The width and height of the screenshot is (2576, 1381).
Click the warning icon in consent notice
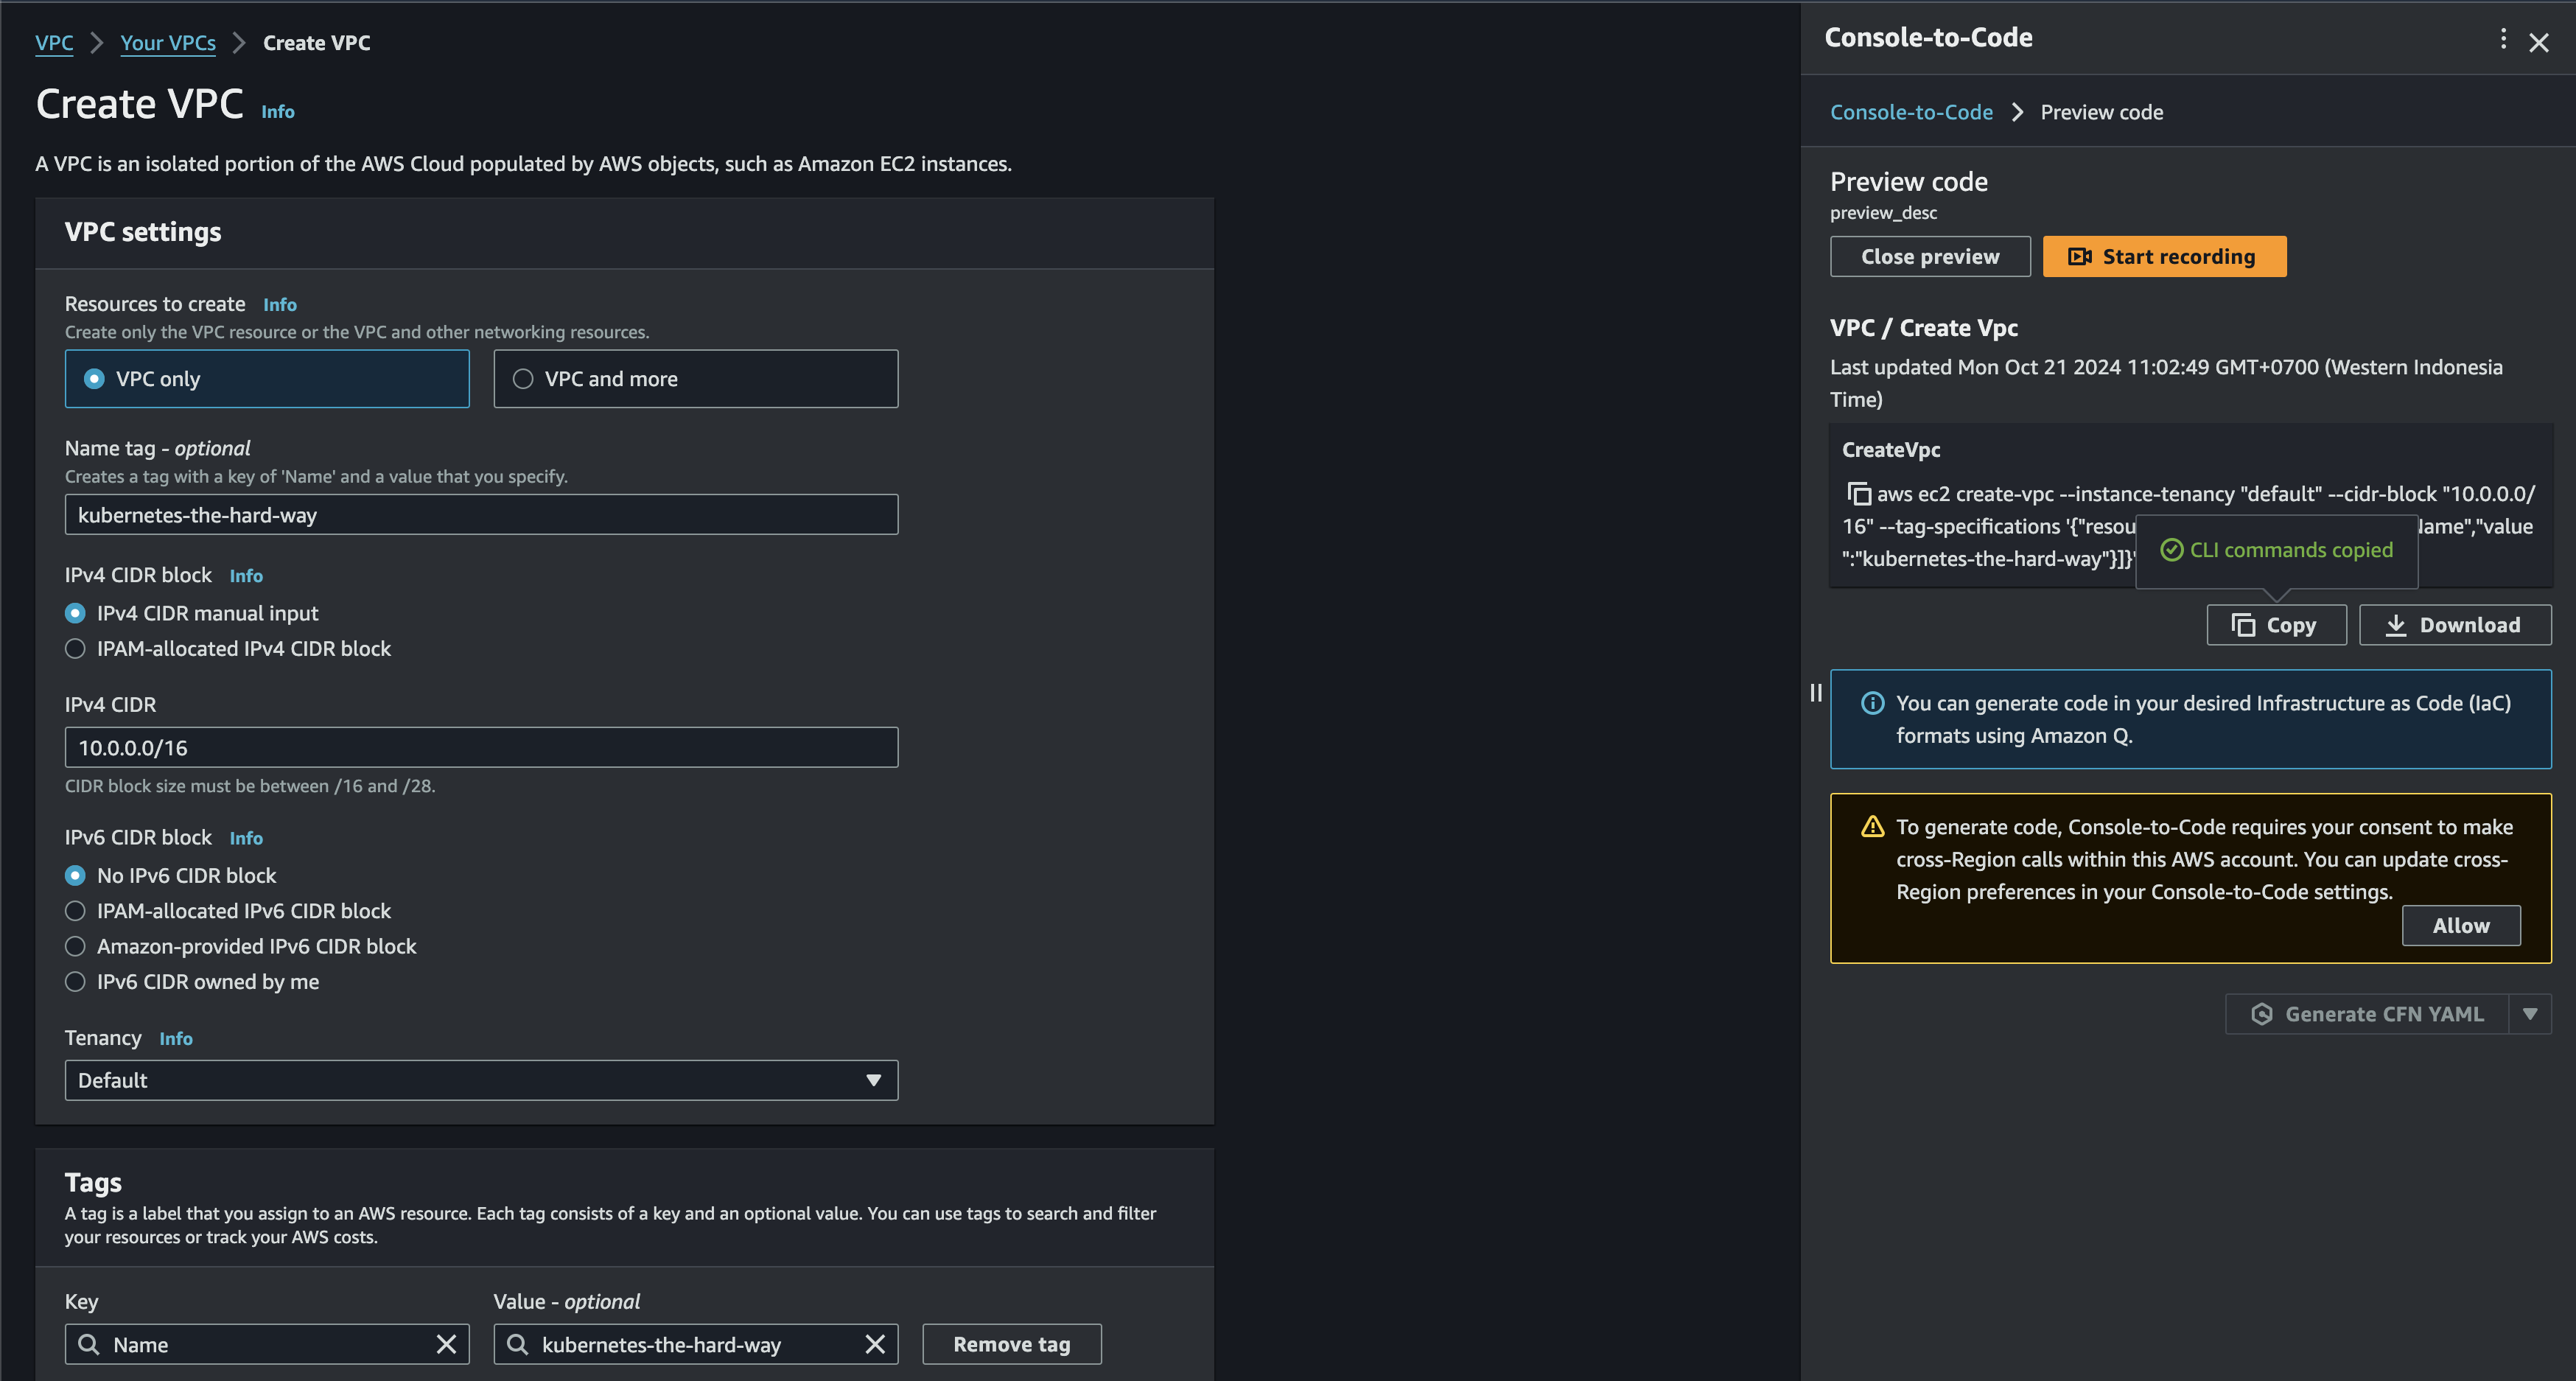pos(1872,827)
